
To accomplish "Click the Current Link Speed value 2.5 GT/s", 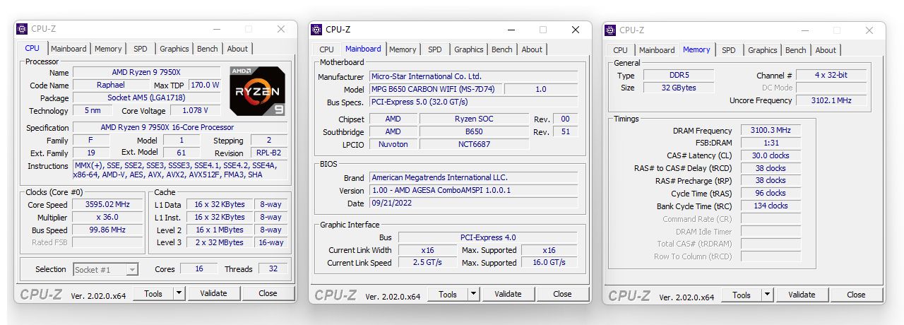I will tap(427, 263).
